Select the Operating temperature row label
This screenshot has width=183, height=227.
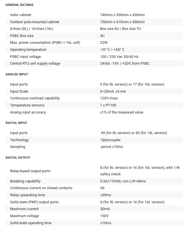click(28, 50)
